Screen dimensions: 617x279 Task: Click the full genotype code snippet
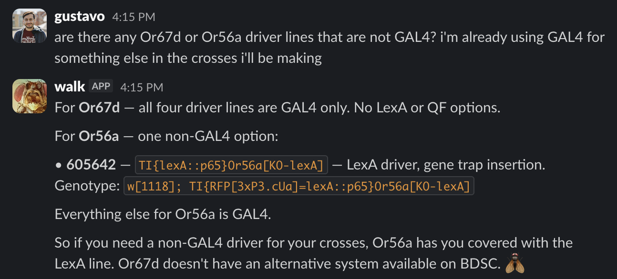click(x=300, y=186)
